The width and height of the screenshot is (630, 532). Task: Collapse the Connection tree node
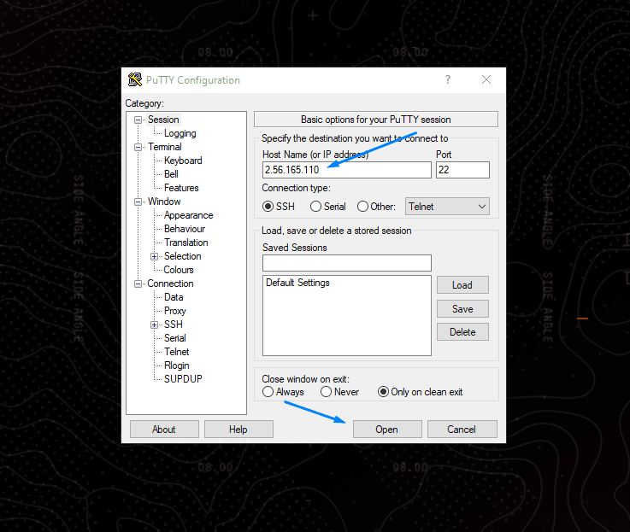[x=138, y=284]
